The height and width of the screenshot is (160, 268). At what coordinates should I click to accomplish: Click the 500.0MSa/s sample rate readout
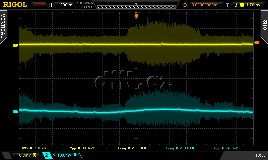pyautogui.click(x=84, y=3)
